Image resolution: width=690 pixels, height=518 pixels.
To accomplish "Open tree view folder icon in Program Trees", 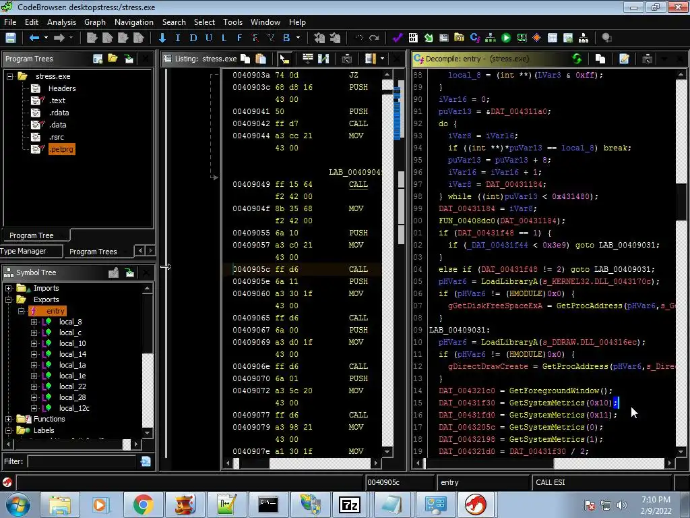I will [113, 59].
